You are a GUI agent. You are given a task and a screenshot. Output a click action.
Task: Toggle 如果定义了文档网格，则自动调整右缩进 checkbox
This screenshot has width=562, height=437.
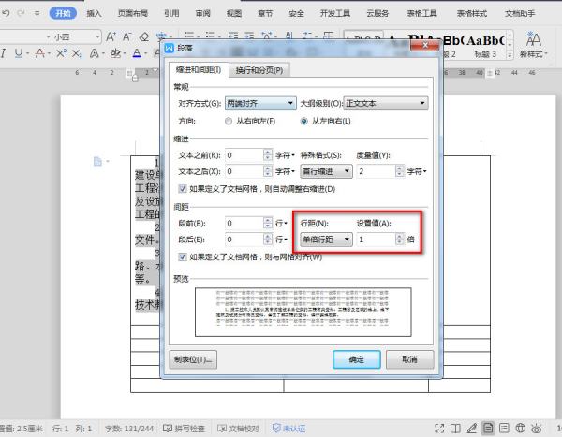[x=183, y=189]
